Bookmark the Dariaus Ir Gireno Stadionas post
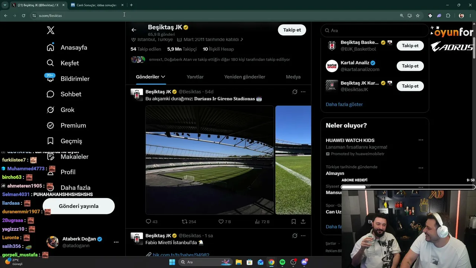The height and width of the screenshot is (268, 476). (x=294, y=221)
